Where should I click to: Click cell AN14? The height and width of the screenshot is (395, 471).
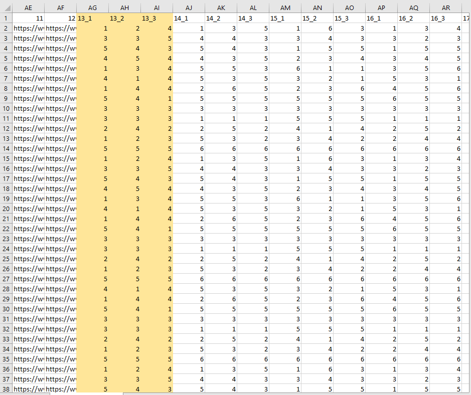tap(317, 149)
